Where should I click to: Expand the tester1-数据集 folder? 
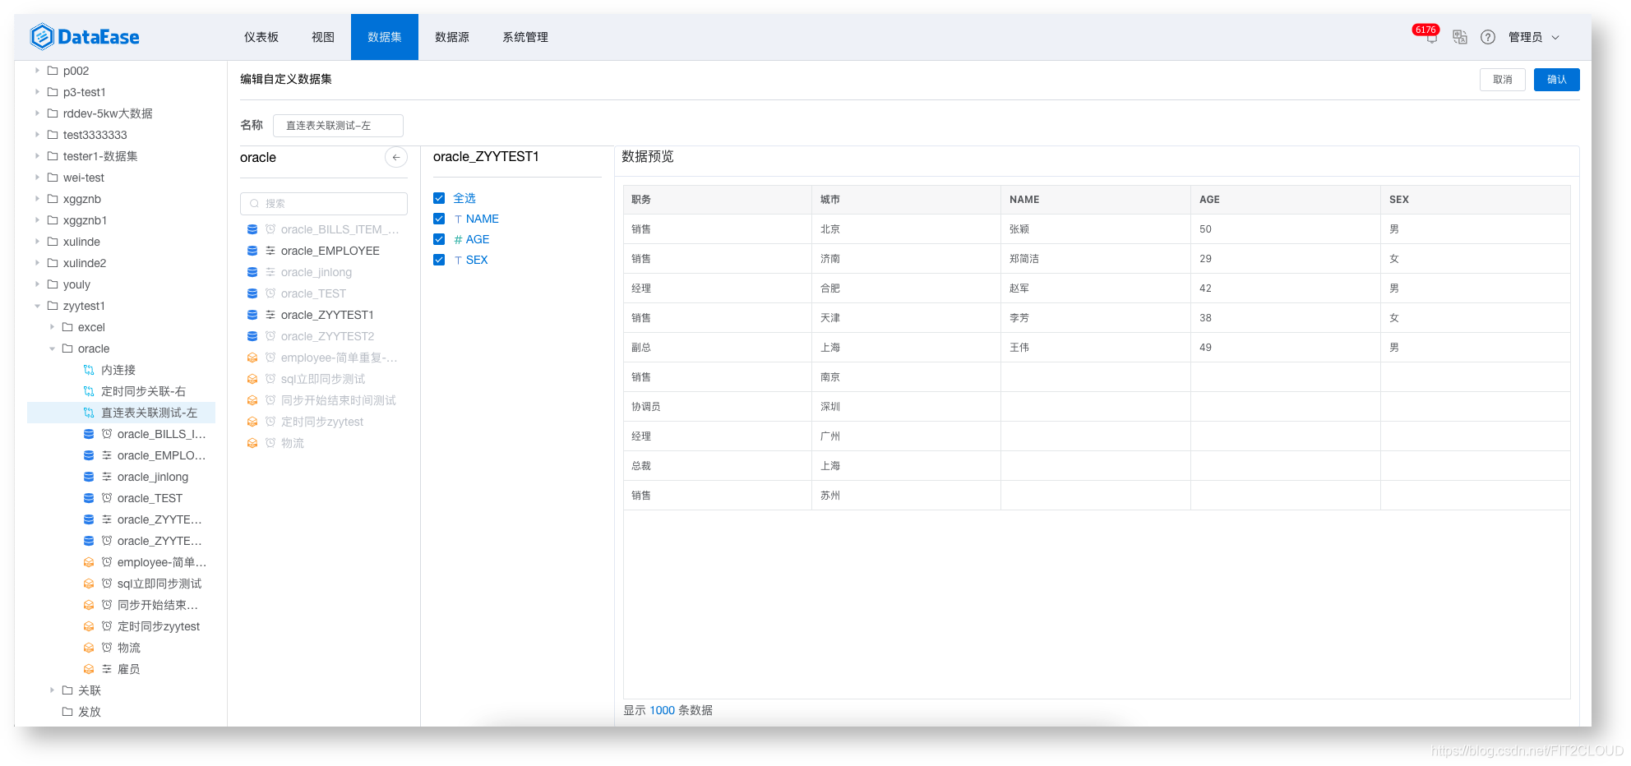click(x=38, y=156)
